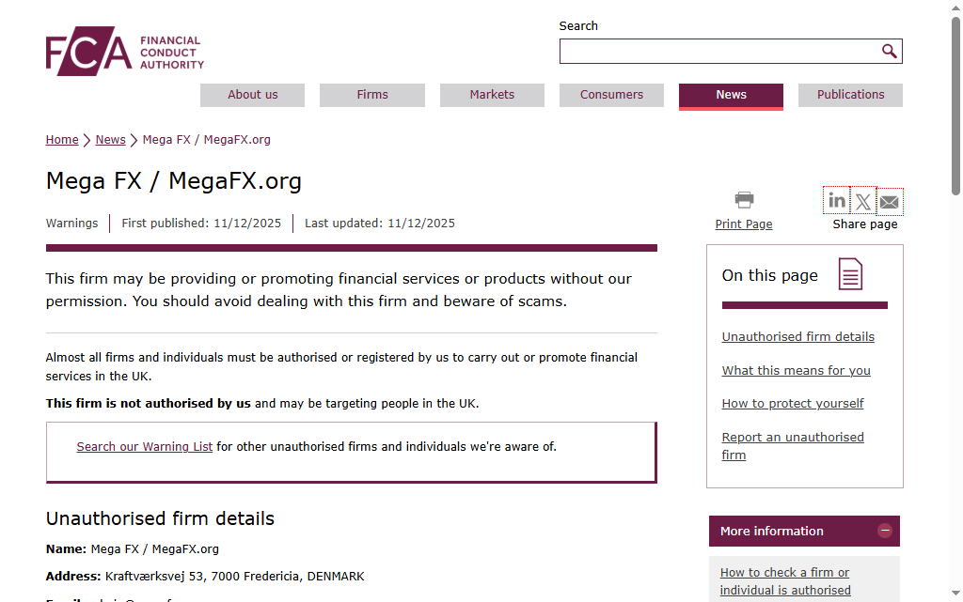This screenshot has height=602, width=963.
Task: Open the Search our Warning List link
Action: click(145, 447)
